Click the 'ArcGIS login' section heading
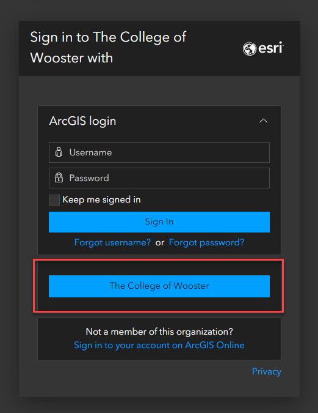 point(82,121)
